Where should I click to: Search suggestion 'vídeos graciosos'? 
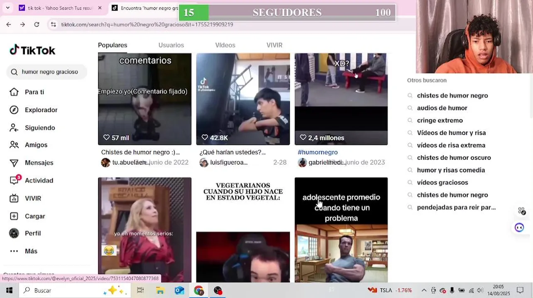(443, 183)
